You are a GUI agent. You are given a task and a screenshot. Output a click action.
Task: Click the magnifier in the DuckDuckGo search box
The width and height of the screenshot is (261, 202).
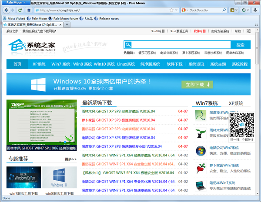click(x=224, y=10)
